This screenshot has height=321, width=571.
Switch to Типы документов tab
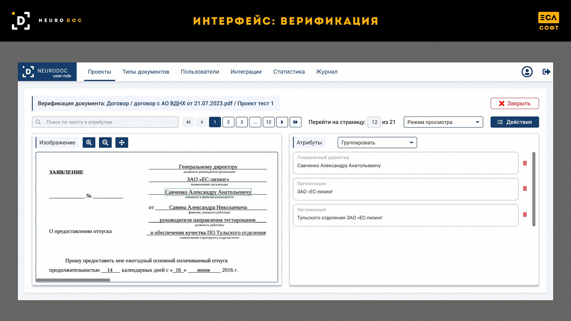point(146,72)
